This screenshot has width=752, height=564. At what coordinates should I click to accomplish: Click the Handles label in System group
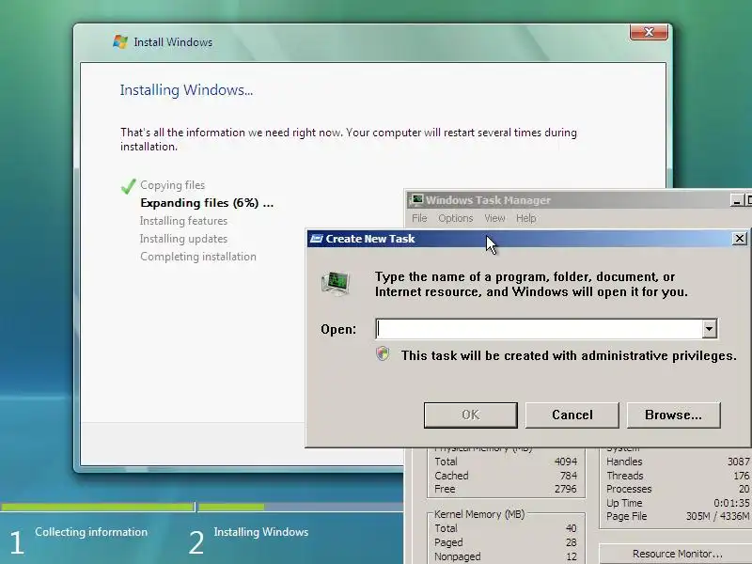[624, 462]
